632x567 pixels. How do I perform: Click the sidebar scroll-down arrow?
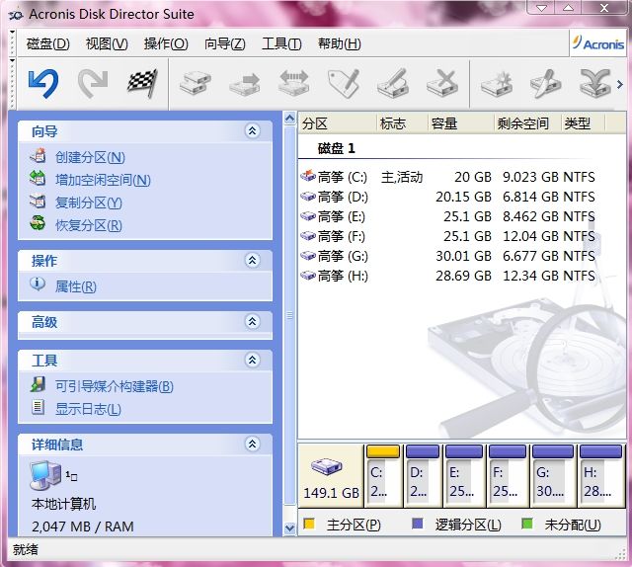[x=289, y=527]
